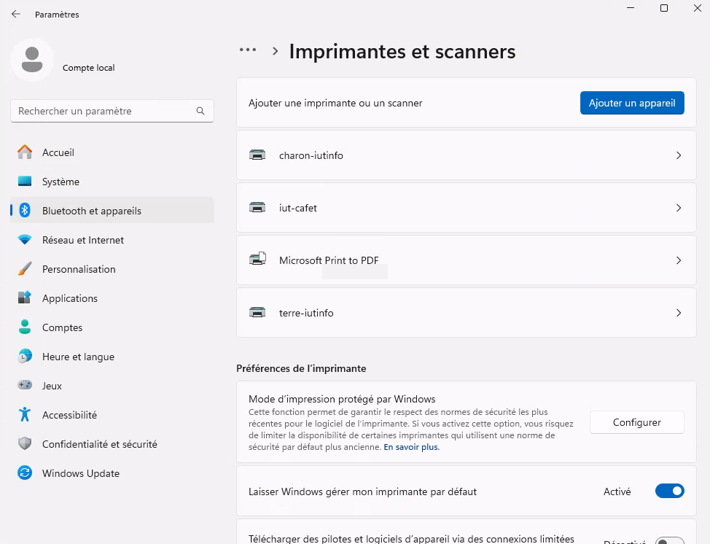
Task: Click the Préférences de l'imprimante heading
Action: point(301,368)
